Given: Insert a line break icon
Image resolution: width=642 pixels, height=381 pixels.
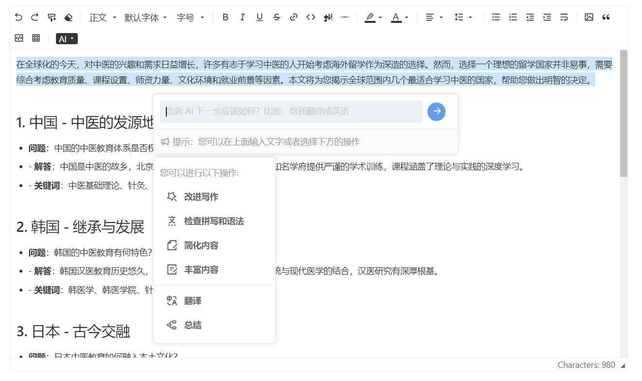Looking at the screenshot, I should click(564, 17).
